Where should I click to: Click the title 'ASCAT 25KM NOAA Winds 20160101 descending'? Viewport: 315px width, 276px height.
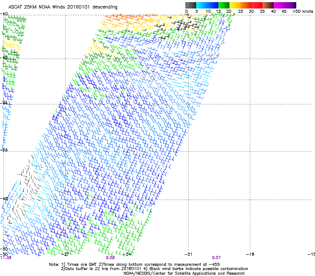click(63, 7)
